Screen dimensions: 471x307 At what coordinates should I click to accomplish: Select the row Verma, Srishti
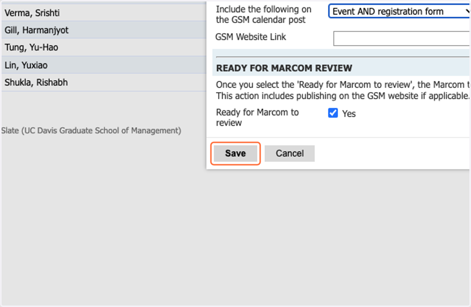click(x=104, y=13)
